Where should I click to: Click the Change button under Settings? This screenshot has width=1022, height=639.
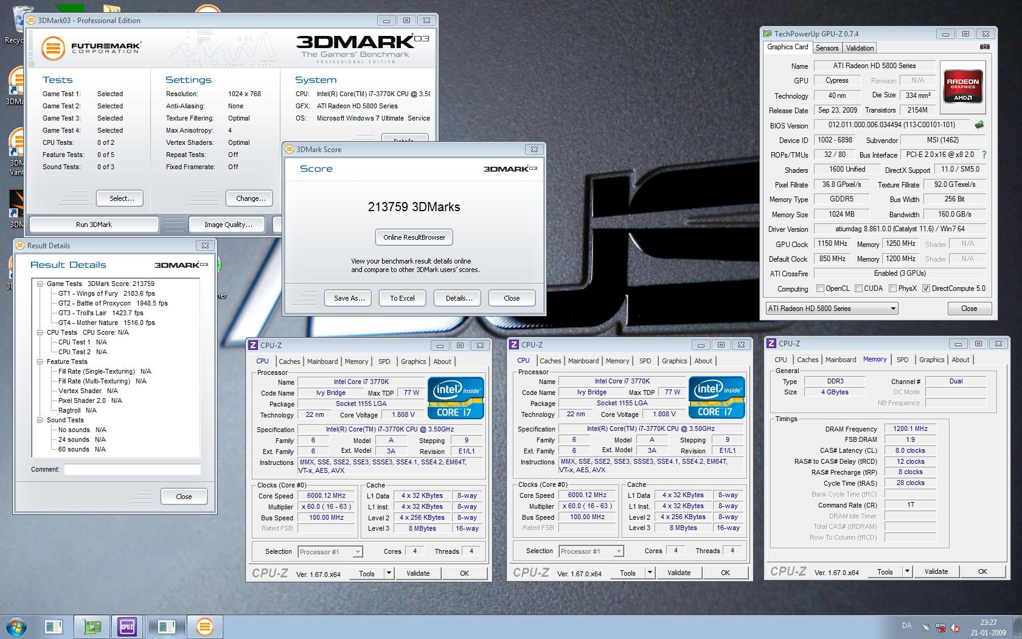pyautogui.click(x=249, y=198)
